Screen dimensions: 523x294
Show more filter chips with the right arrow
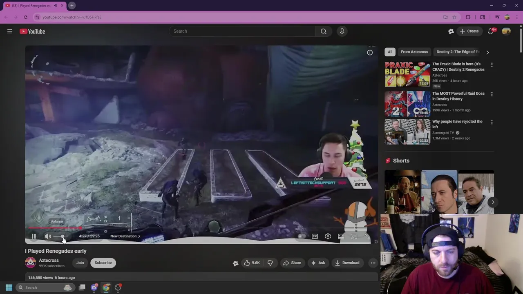click(x=487, y=52)
